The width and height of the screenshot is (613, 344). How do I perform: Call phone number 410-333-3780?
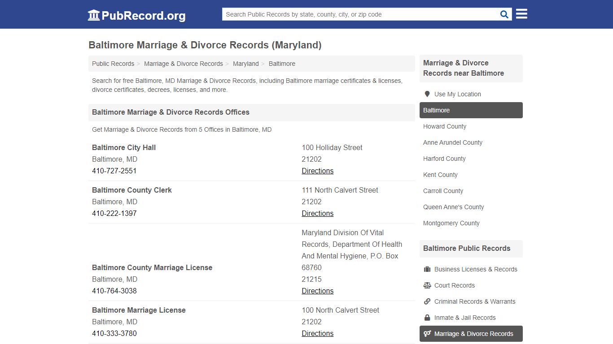[x=114, y=333]
